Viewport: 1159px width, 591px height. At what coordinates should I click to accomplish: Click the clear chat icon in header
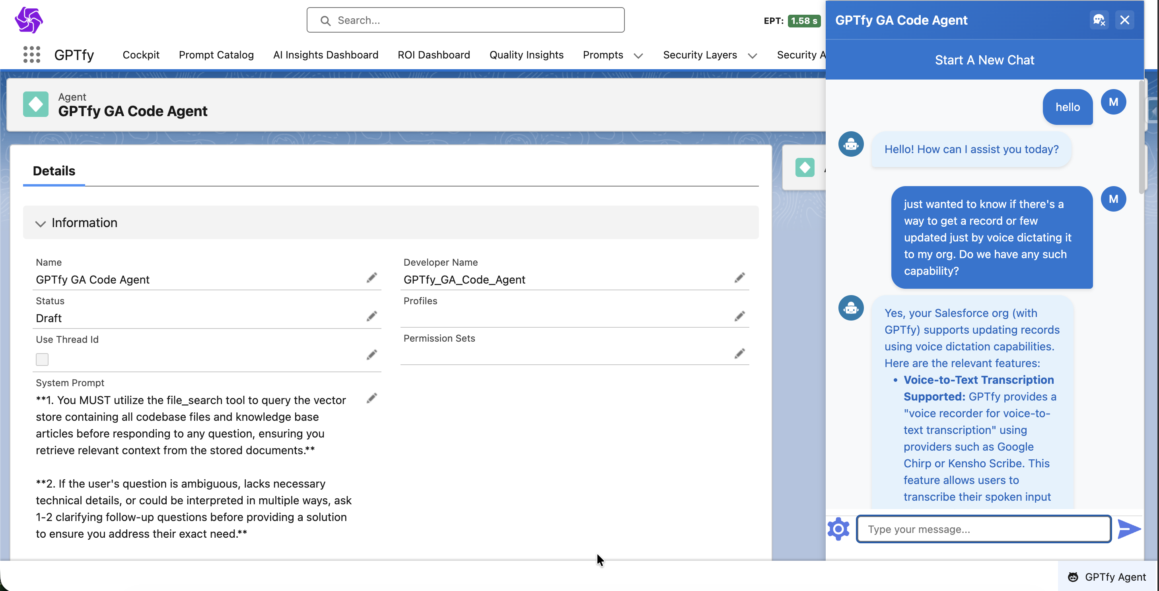pyautogui.click(x=1099, y=20)
